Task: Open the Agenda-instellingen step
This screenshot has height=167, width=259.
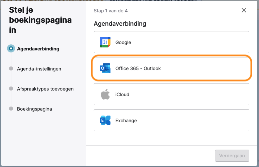Action: coord(39,69)
